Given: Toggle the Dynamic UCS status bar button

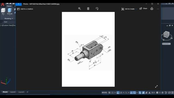Looking at the screenshot, I should [x=140, y=93].
